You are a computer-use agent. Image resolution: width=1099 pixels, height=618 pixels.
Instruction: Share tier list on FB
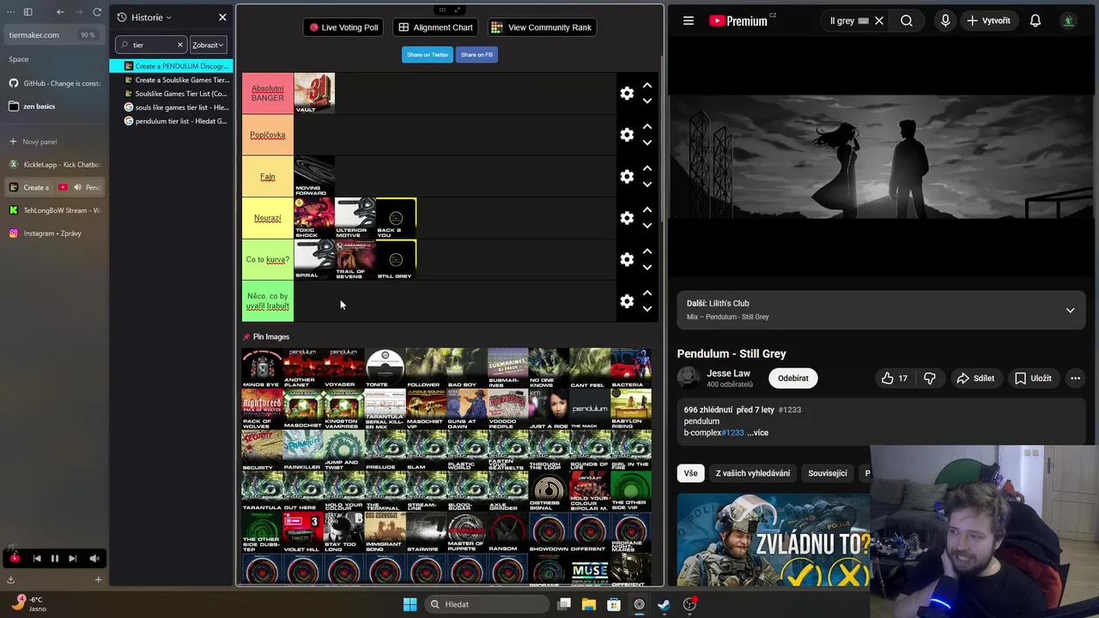(x=477, y=54)
